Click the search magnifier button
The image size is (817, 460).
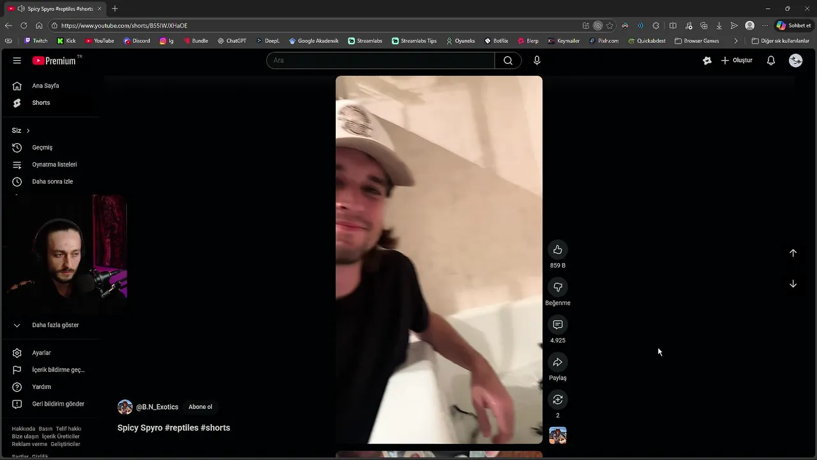pyautogui.click(x=508, y=60)
